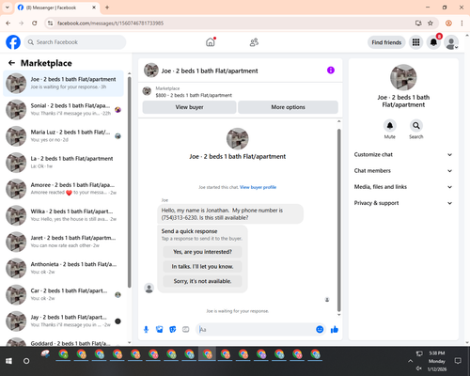Screen dimensions: 470x376
Task: Open Wilka's conversation
Action: click(63, 215)
